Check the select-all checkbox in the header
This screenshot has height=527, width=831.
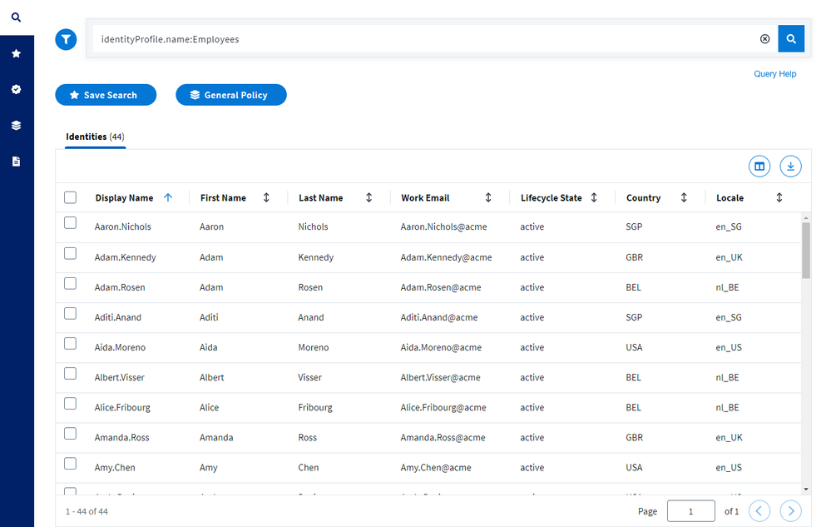[71, 197]
